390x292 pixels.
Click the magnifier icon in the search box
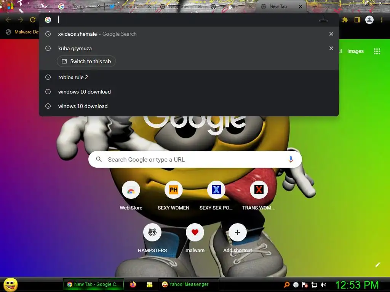click(x=99, y=159)
